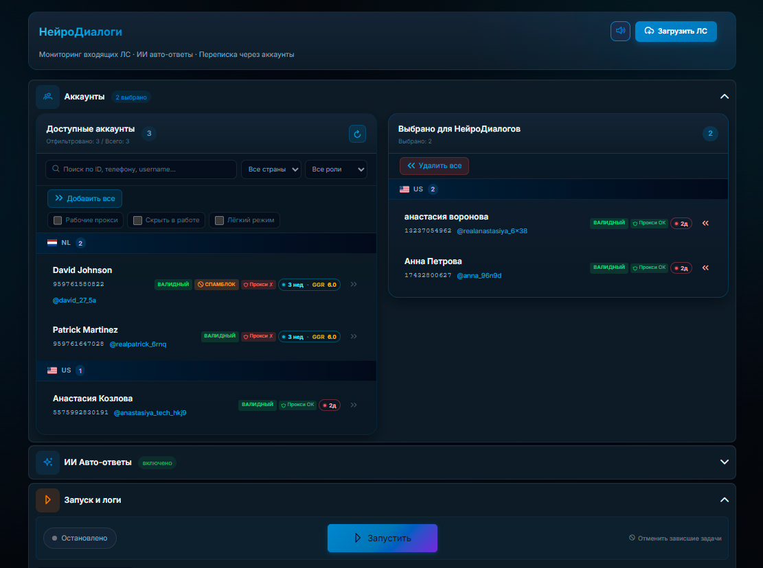Remove Анна Петрова with the red arrows icon
Viewport: 763px width, 568px height.
coord(705,268)
